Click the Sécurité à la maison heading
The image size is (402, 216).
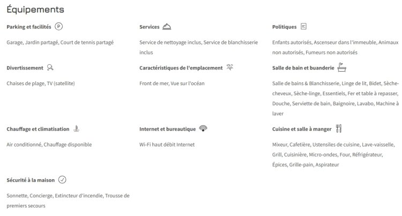31,180
